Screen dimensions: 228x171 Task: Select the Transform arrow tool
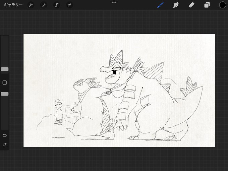(x=69, y=5)
